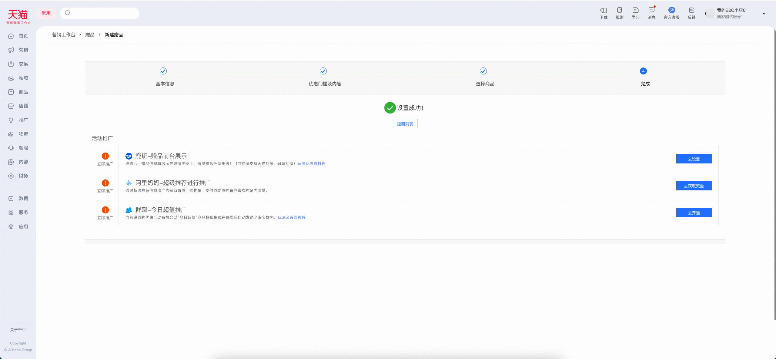Go to 赠品 in the breadcrumb
Viewport: 776px width, 359px height.
coord(90,35)
